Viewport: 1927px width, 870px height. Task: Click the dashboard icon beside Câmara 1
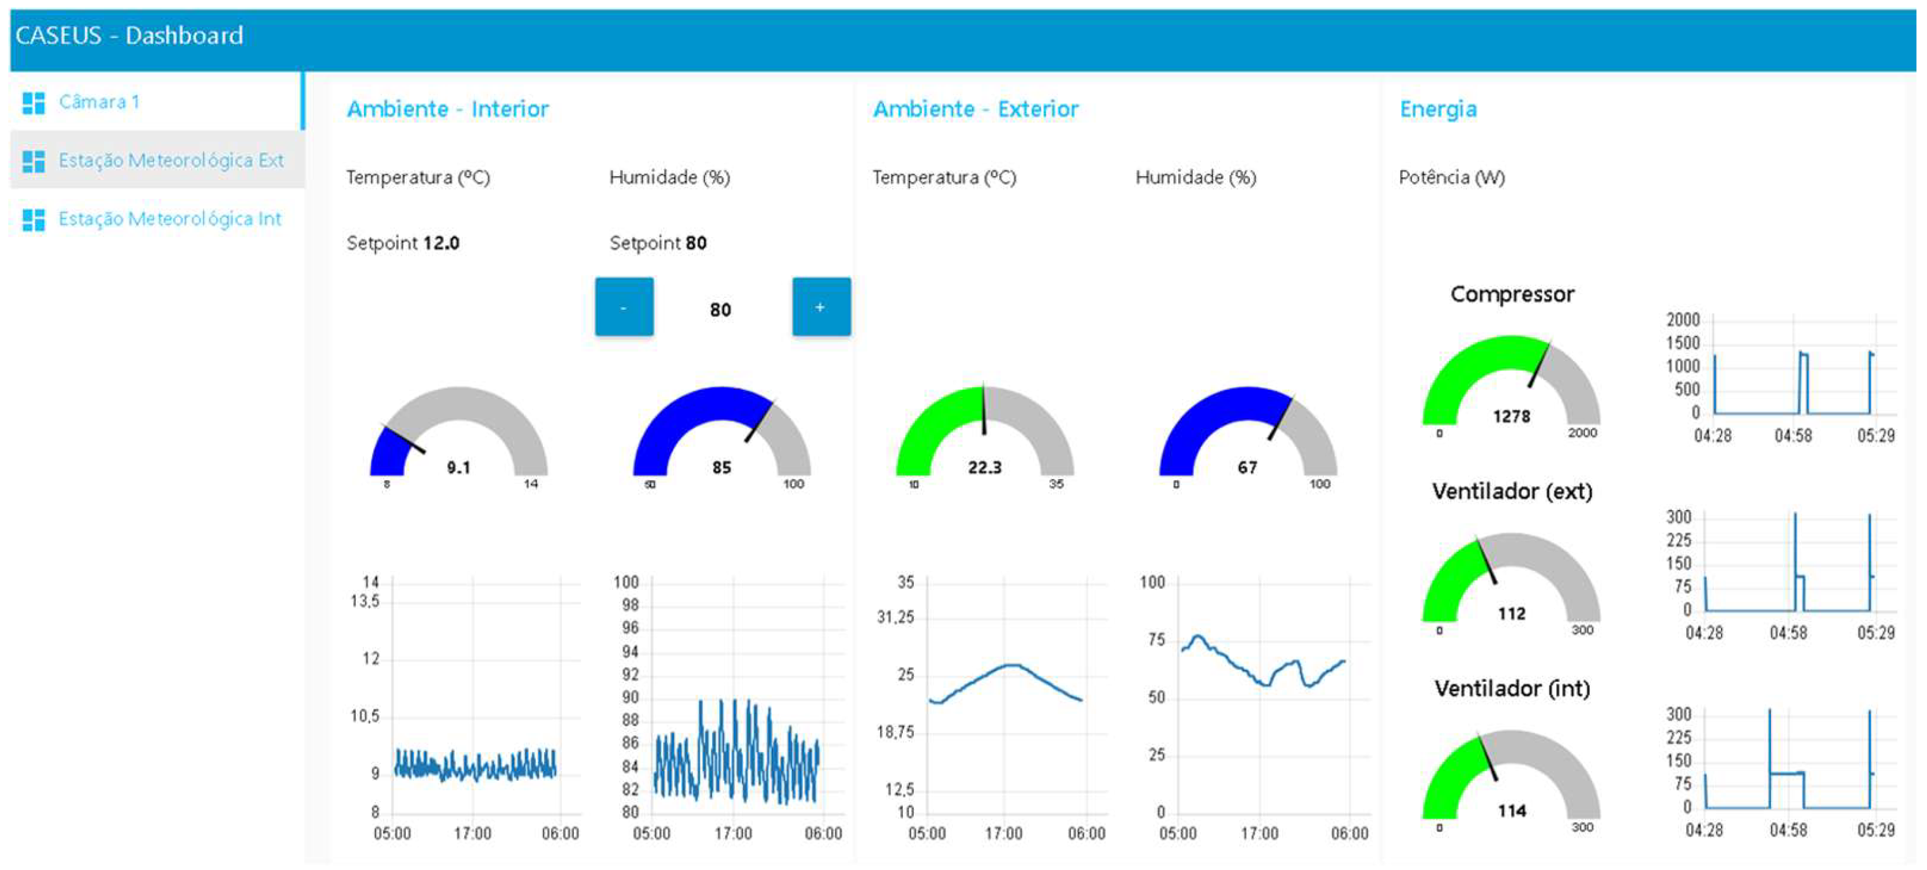coord(34,103)
